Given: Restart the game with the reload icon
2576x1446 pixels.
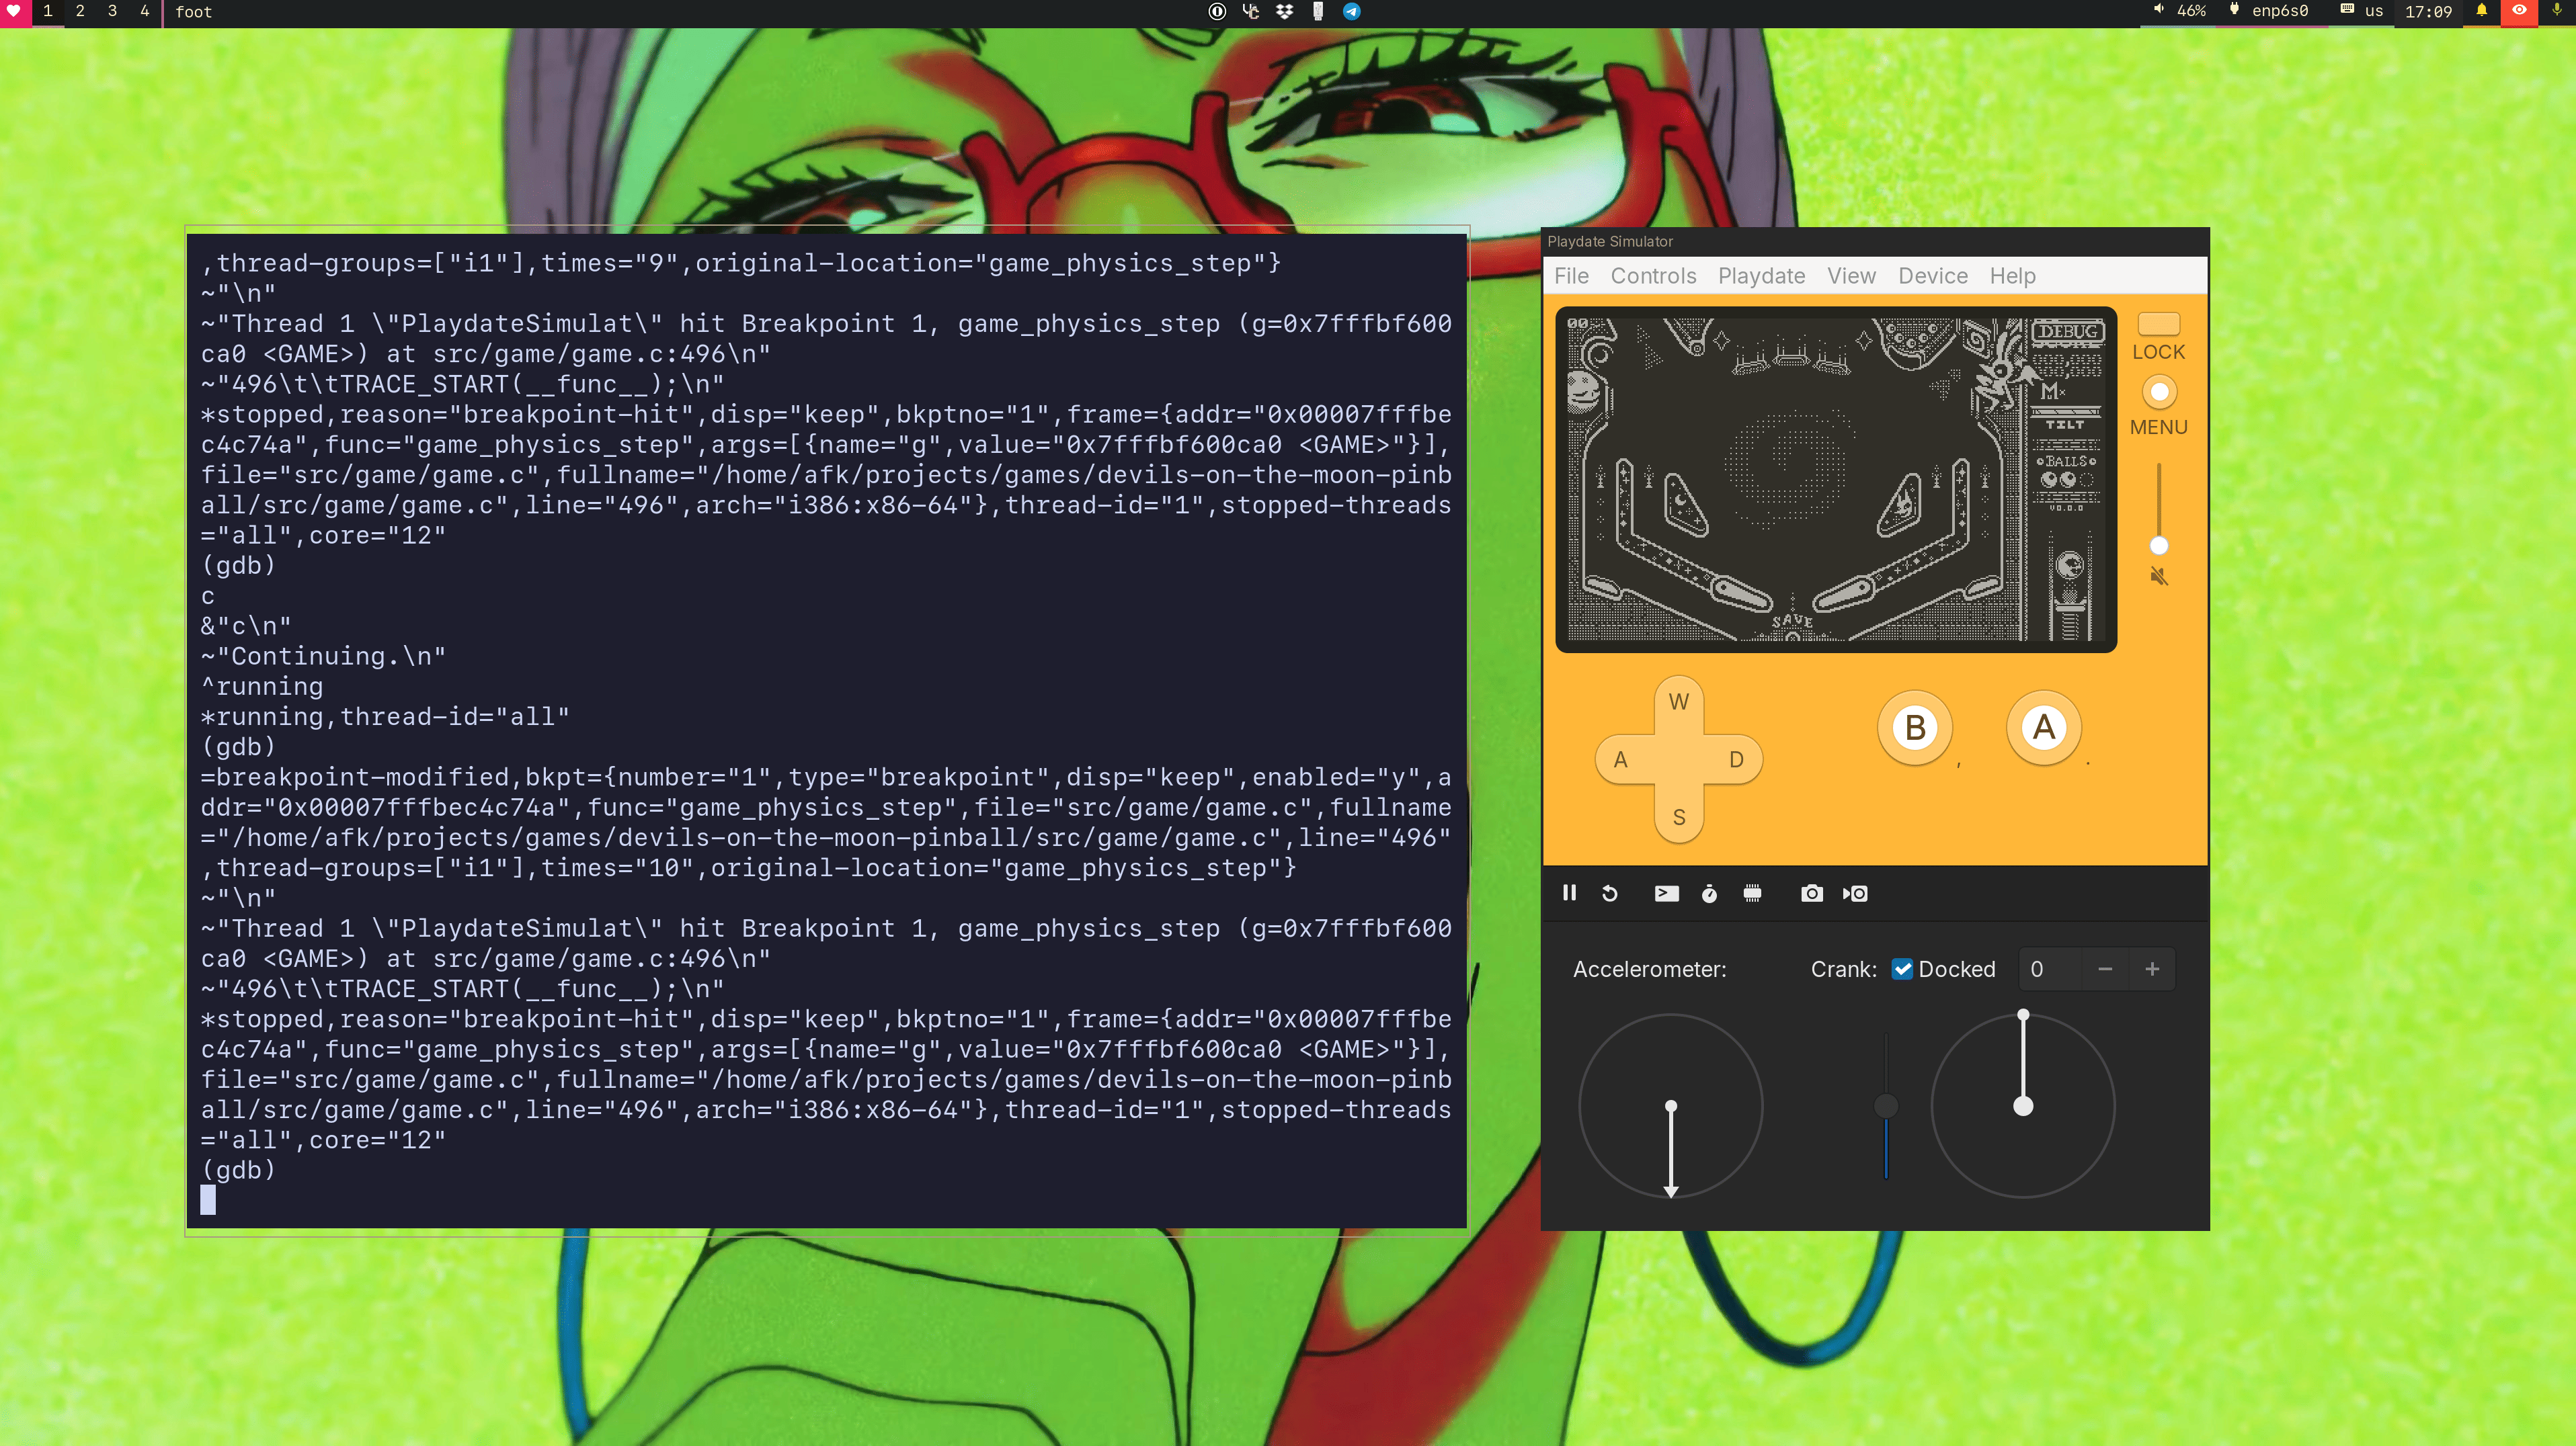Looking at the screenshot, I should (1609, 892).
